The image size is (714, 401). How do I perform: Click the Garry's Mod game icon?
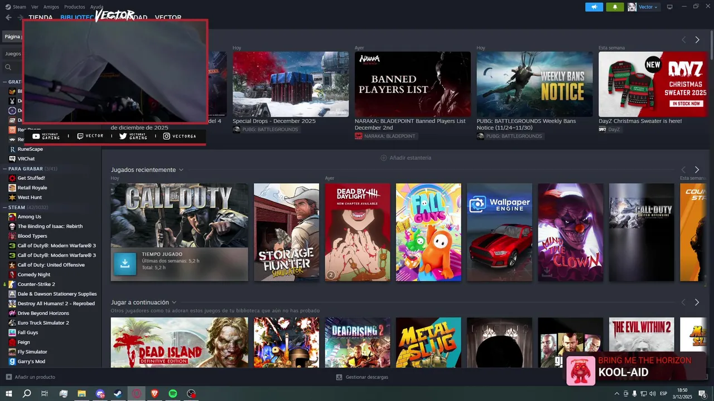(x=12, y=361)
